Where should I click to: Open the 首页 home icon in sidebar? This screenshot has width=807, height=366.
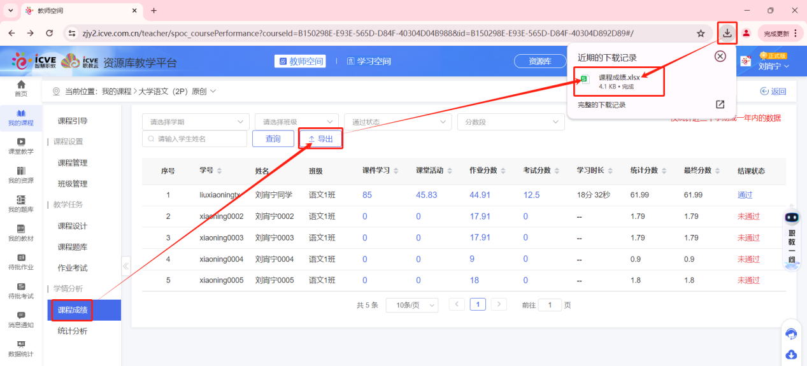point(21,88)
